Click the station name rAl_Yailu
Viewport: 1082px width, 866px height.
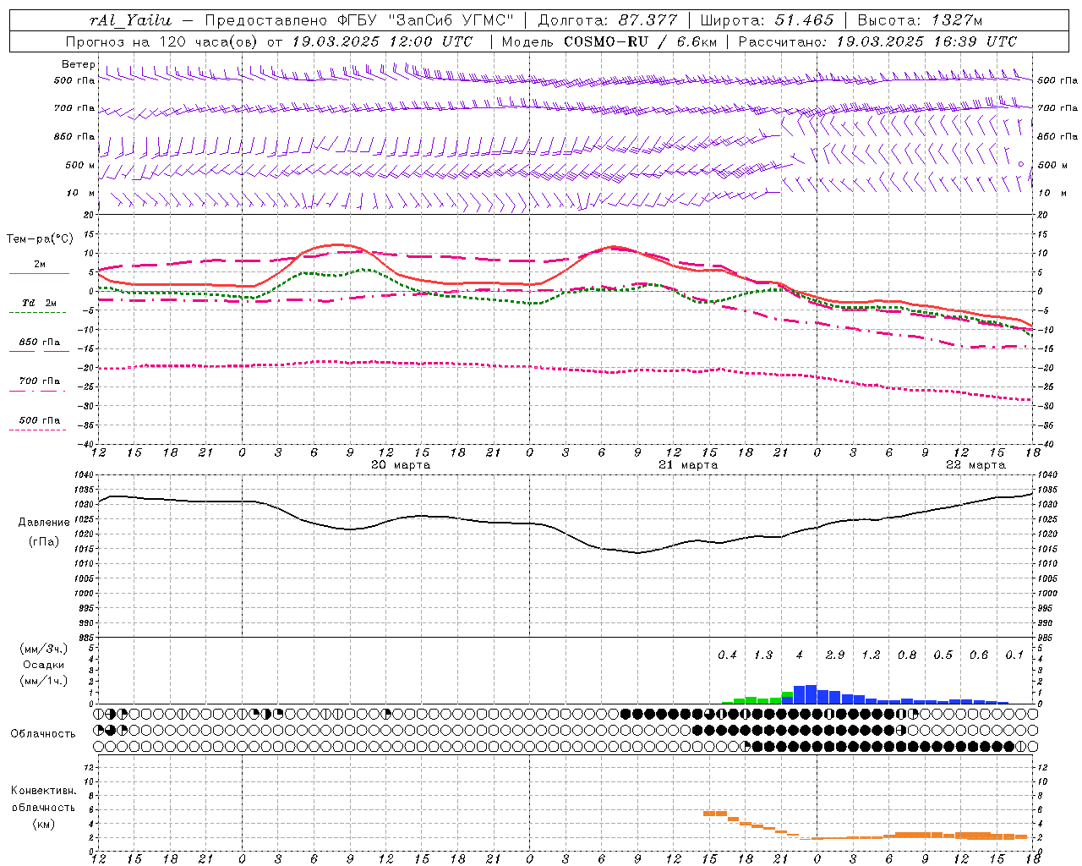coord(130,20)
